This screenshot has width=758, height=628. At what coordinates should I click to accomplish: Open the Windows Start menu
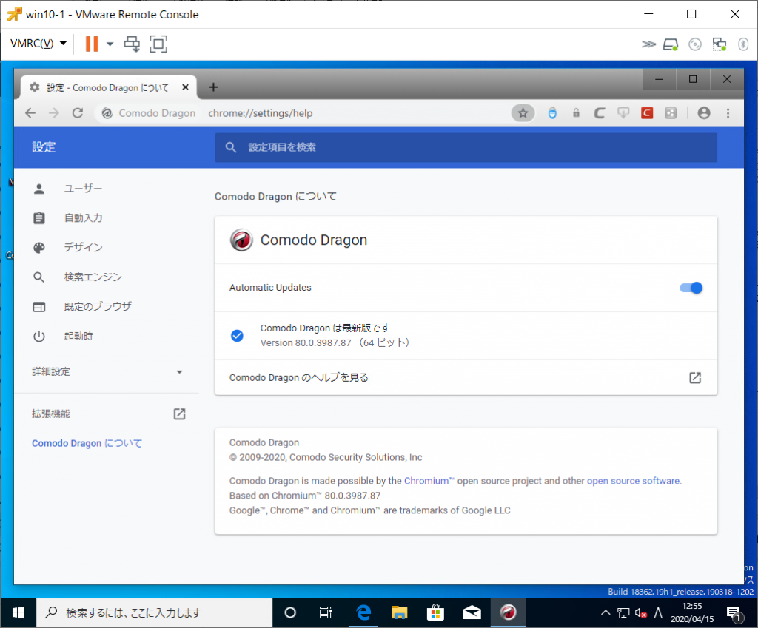19,612
